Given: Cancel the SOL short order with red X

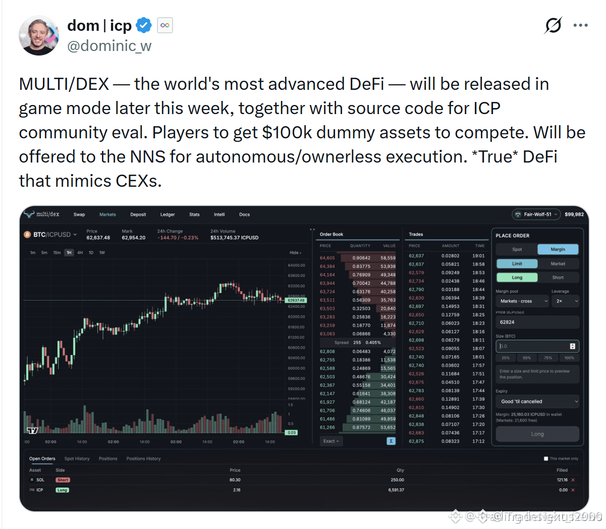Looking at the screenshot, I should point(573,480).
